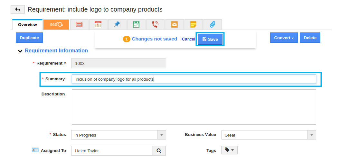This screenshot has height=161, width=340.
Task: Open the email envelope tab
Action: coord(174,24)
